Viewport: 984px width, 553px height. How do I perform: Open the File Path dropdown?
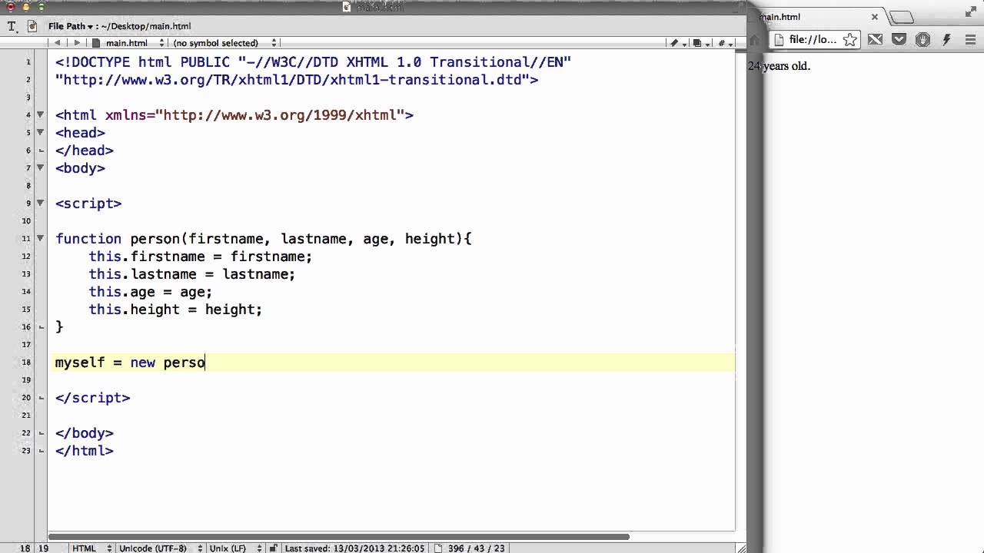[71, 26]
